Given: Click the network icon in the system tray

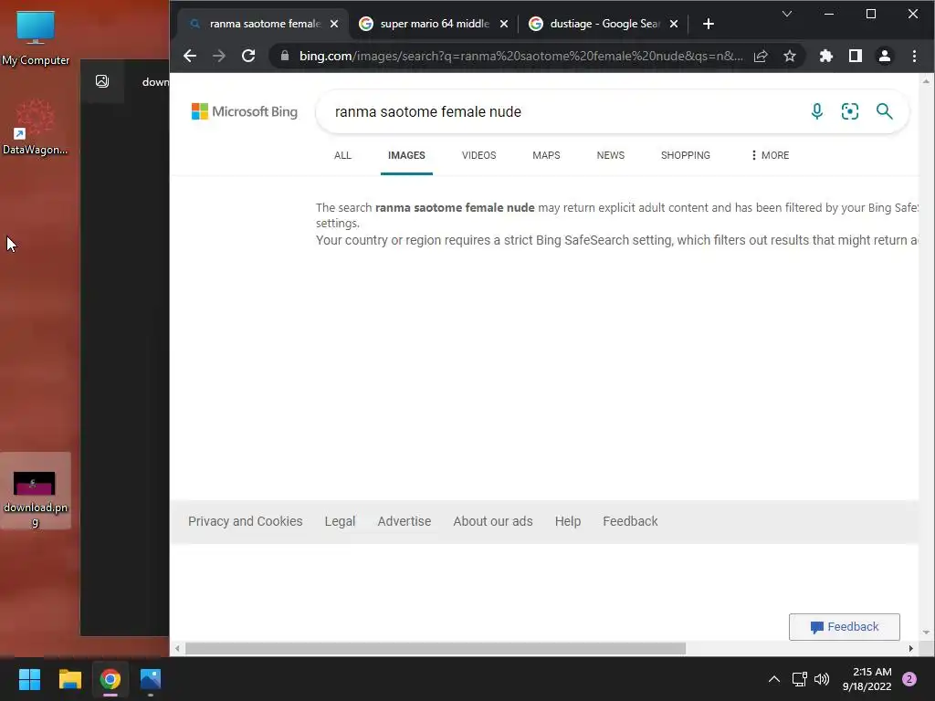Looking at the screenshot, I should point(799,679).
